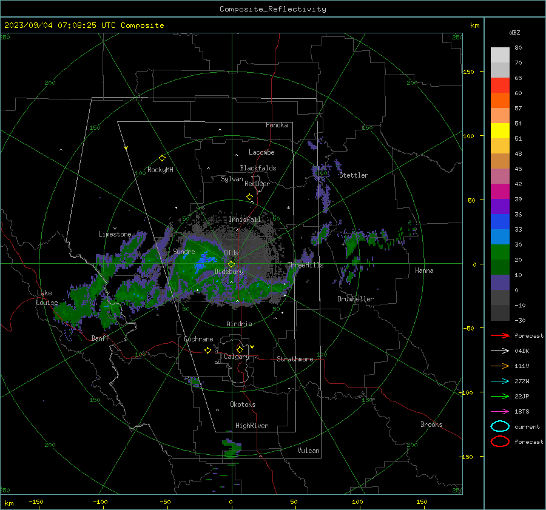Click the Okotoks city label
The image size is (546, 510).
point(243,404)
